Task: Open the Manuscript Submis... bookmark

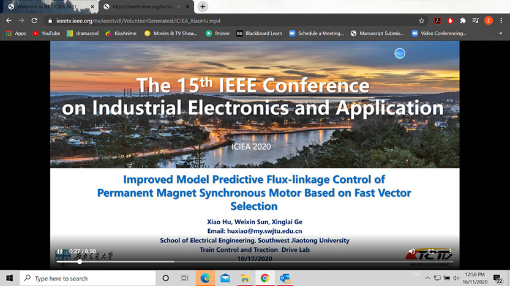Action: tap(377, 33)
